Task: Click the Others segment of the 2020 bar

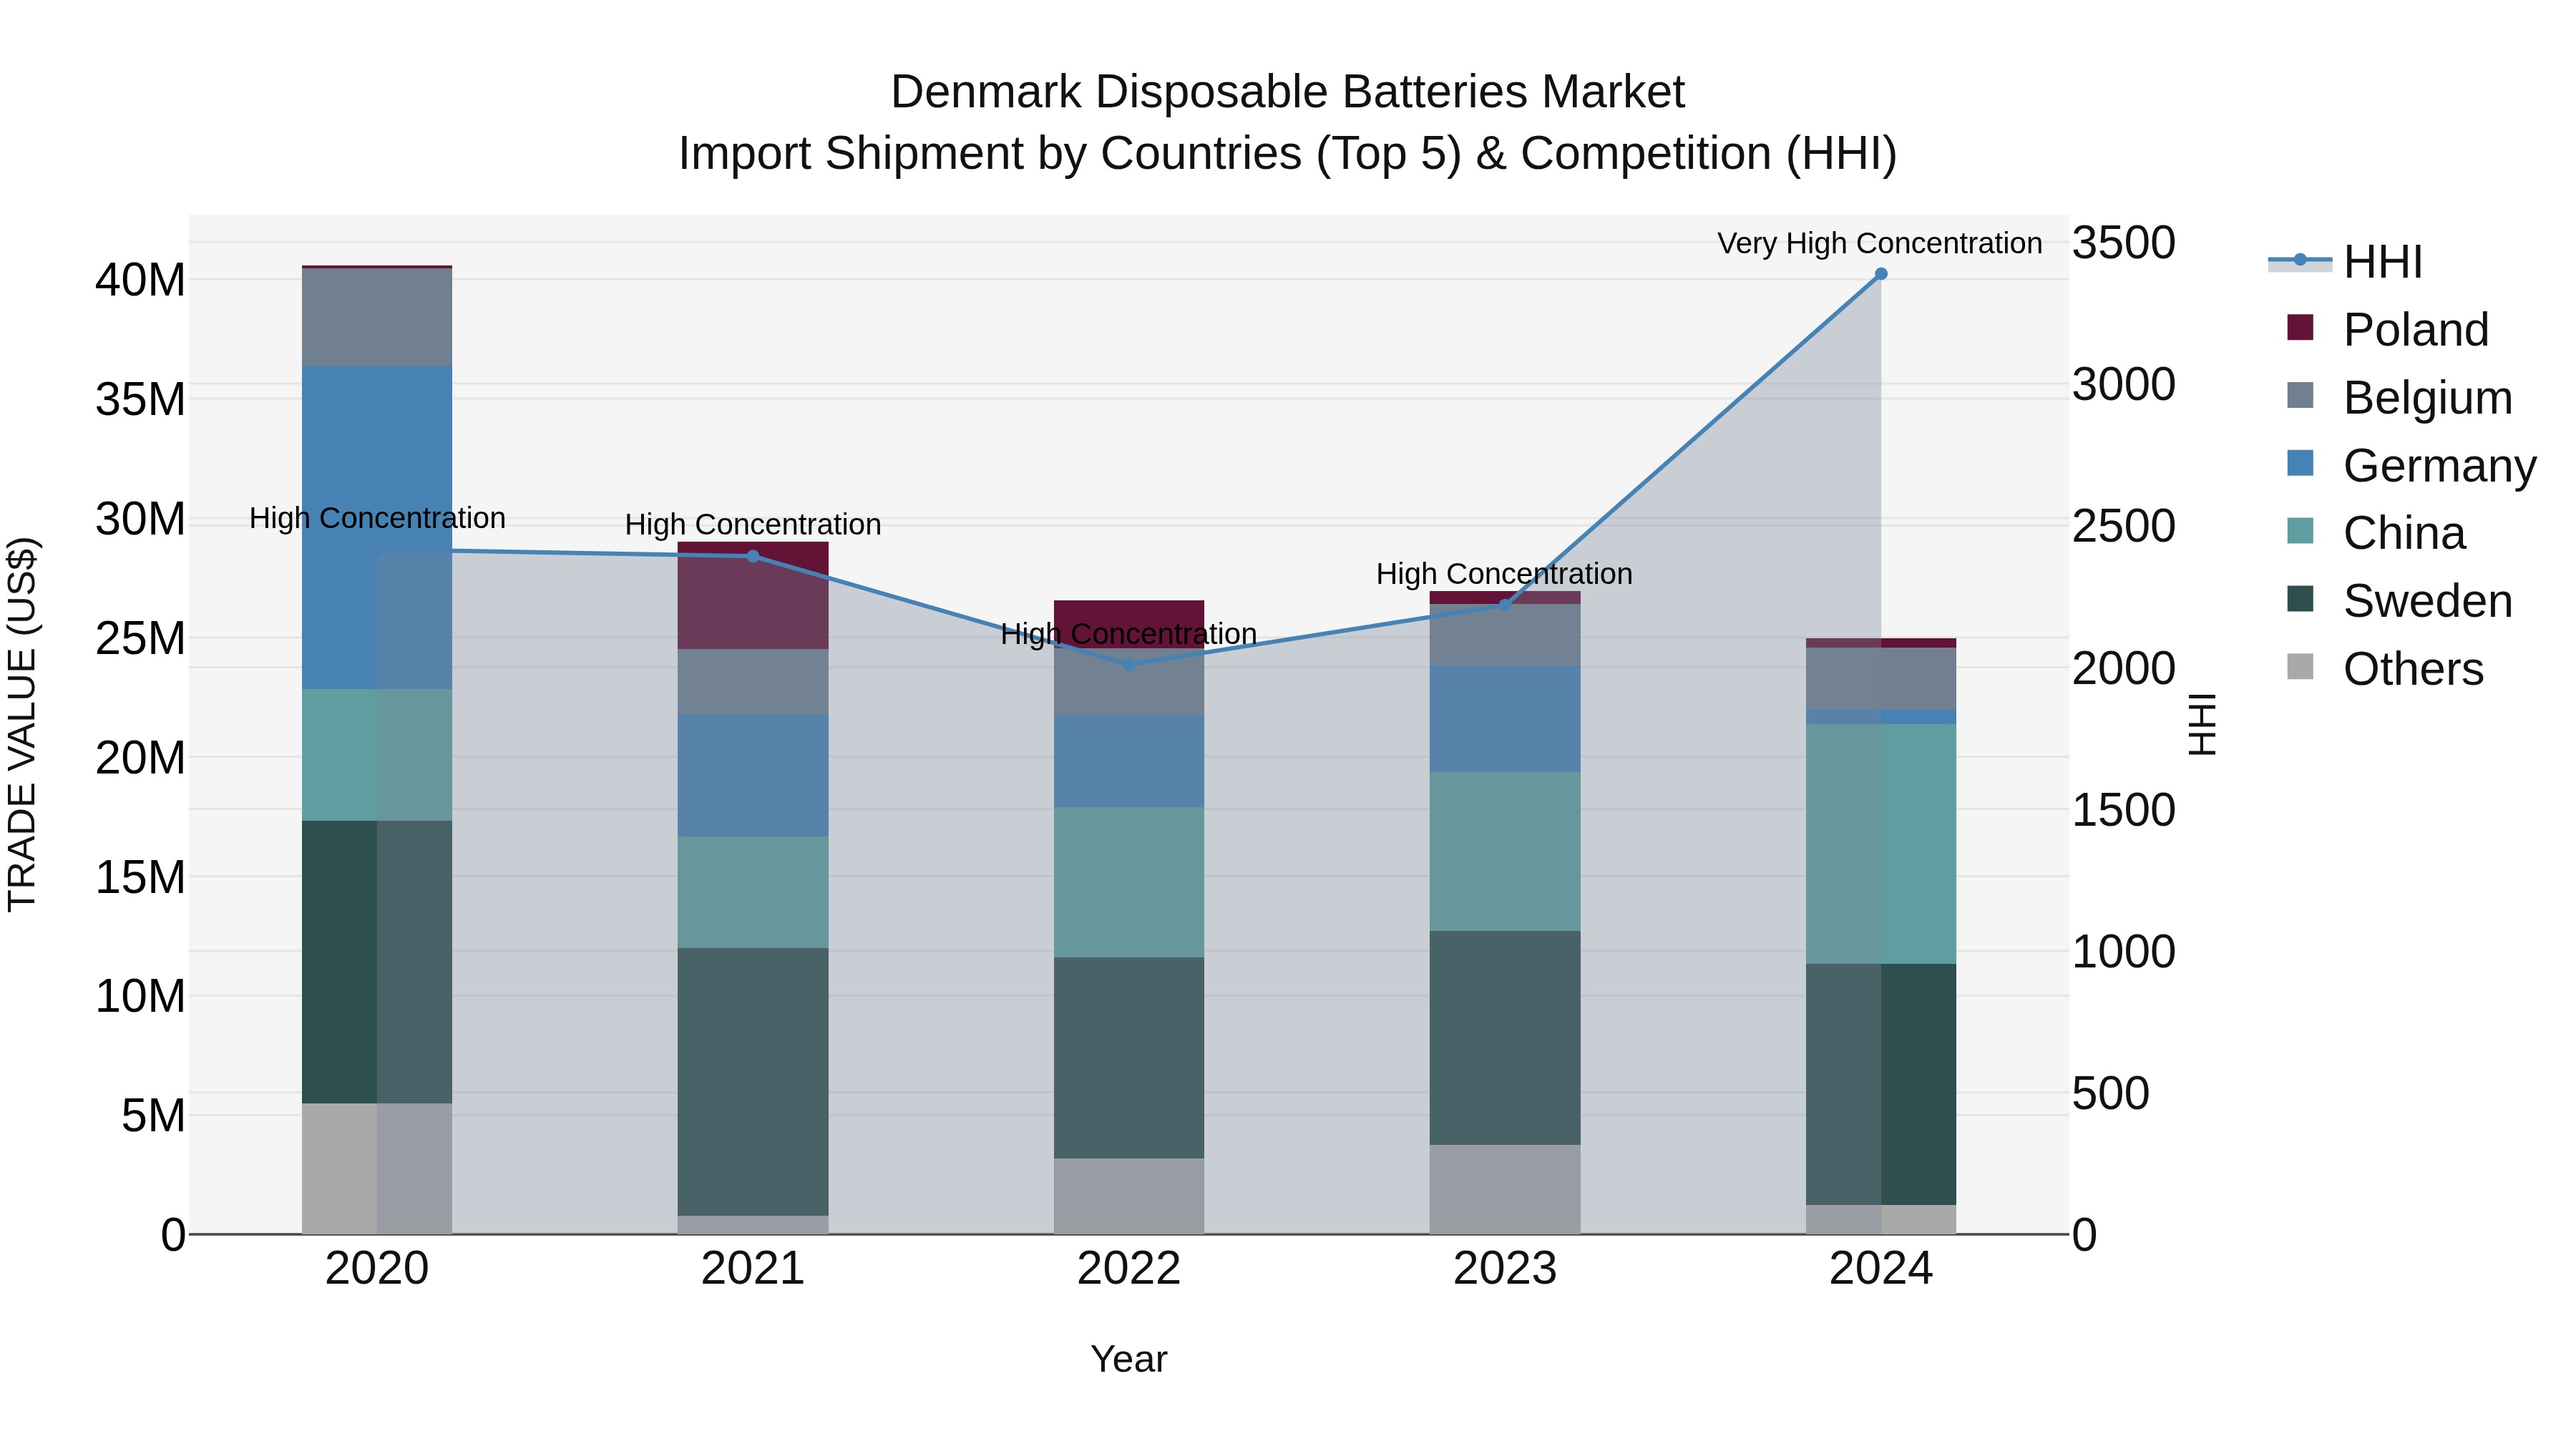Action: [x=377, y=1169]
